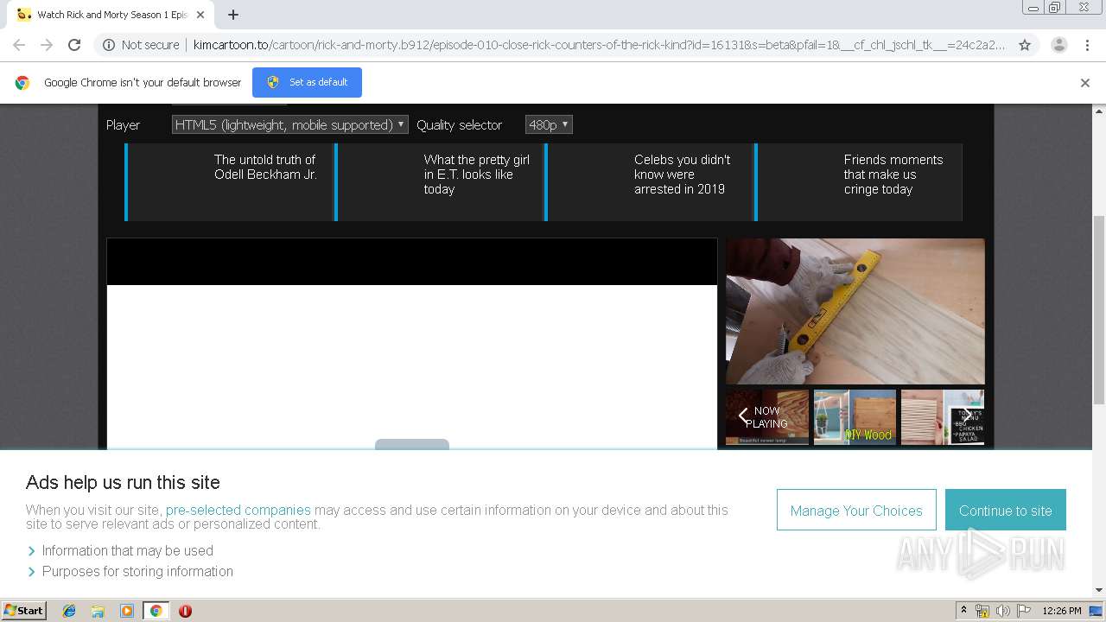Launch Internet Explorer from taskbar
Image resolution: width=1106 pixels, height=622 pixels.
[x=69, y=611]
